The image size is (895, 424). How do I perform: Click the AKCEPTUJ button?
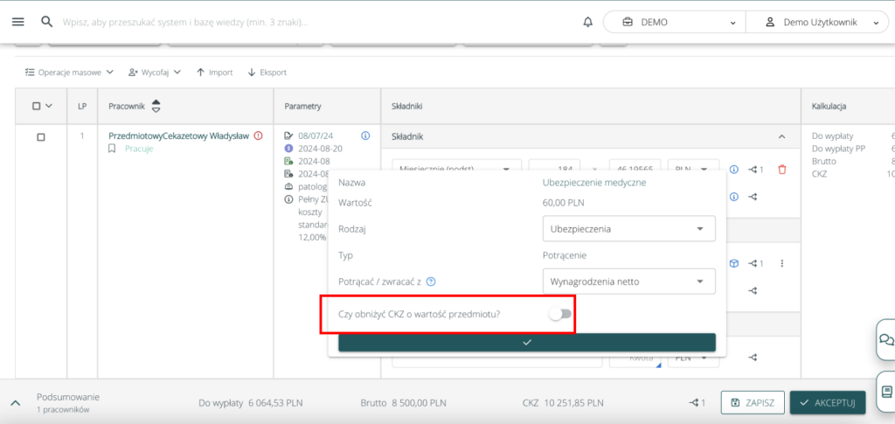tap(828, 402)
